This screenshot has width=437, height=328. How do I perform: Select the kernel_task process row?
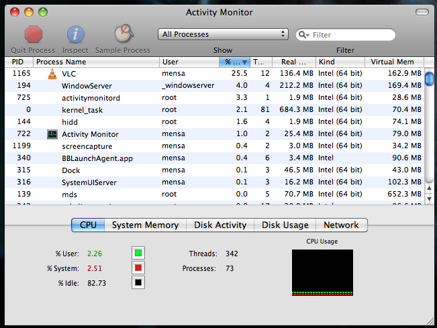coord(215,110)
